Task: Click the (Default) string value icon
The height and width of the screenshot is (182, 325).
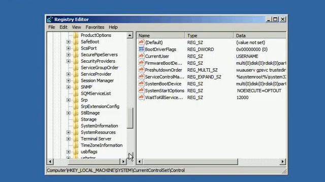Action: click(141, 42)
